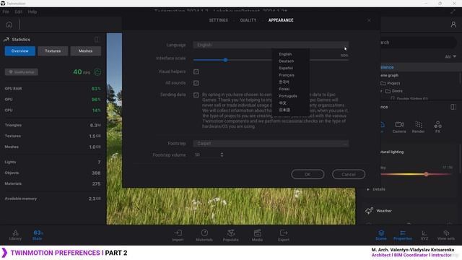Switch to the Settings tab
The width and height of the screenshot is (462, 260).
pyautogui.click(x=218, y=20)
